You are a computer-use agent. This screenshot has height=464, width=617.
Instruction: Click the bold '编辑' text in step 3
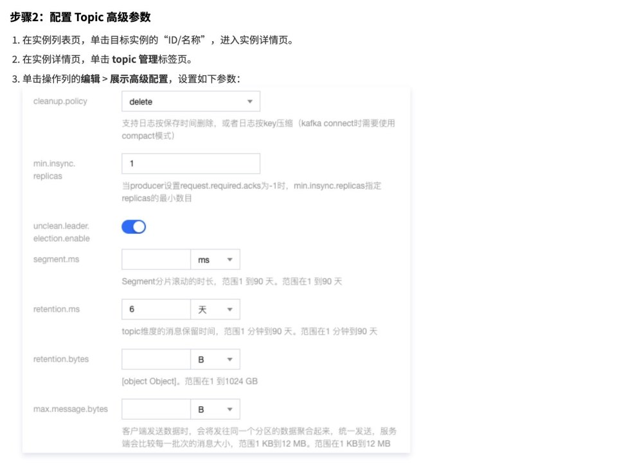point(90,79)
